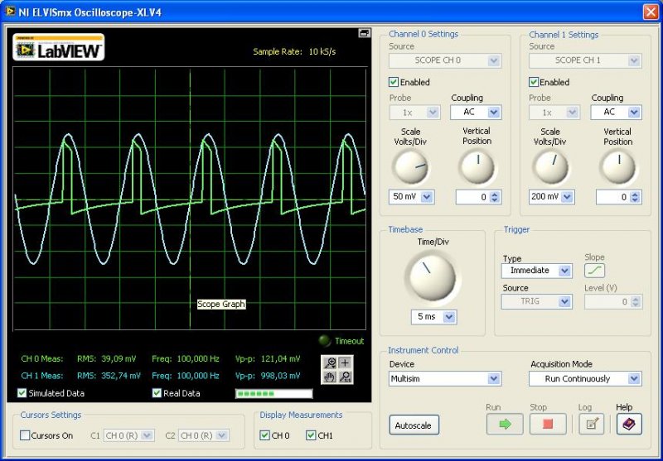
Task: Toggle CH1 display measurements checkbox
Action: pyautogui.click(x=311, y=435)
